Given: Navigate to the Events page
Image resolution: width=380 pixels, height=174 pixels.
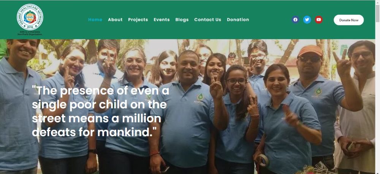Looking at the screenshot, I should 161,20.
